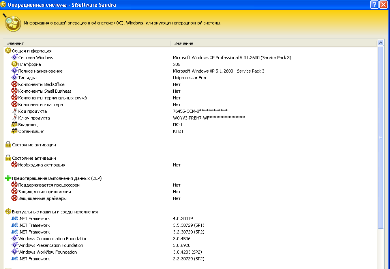The height and width of the screenshot is (269, 390).
Task: Click the green plus DEP group icon
Action: pos(8,178)
